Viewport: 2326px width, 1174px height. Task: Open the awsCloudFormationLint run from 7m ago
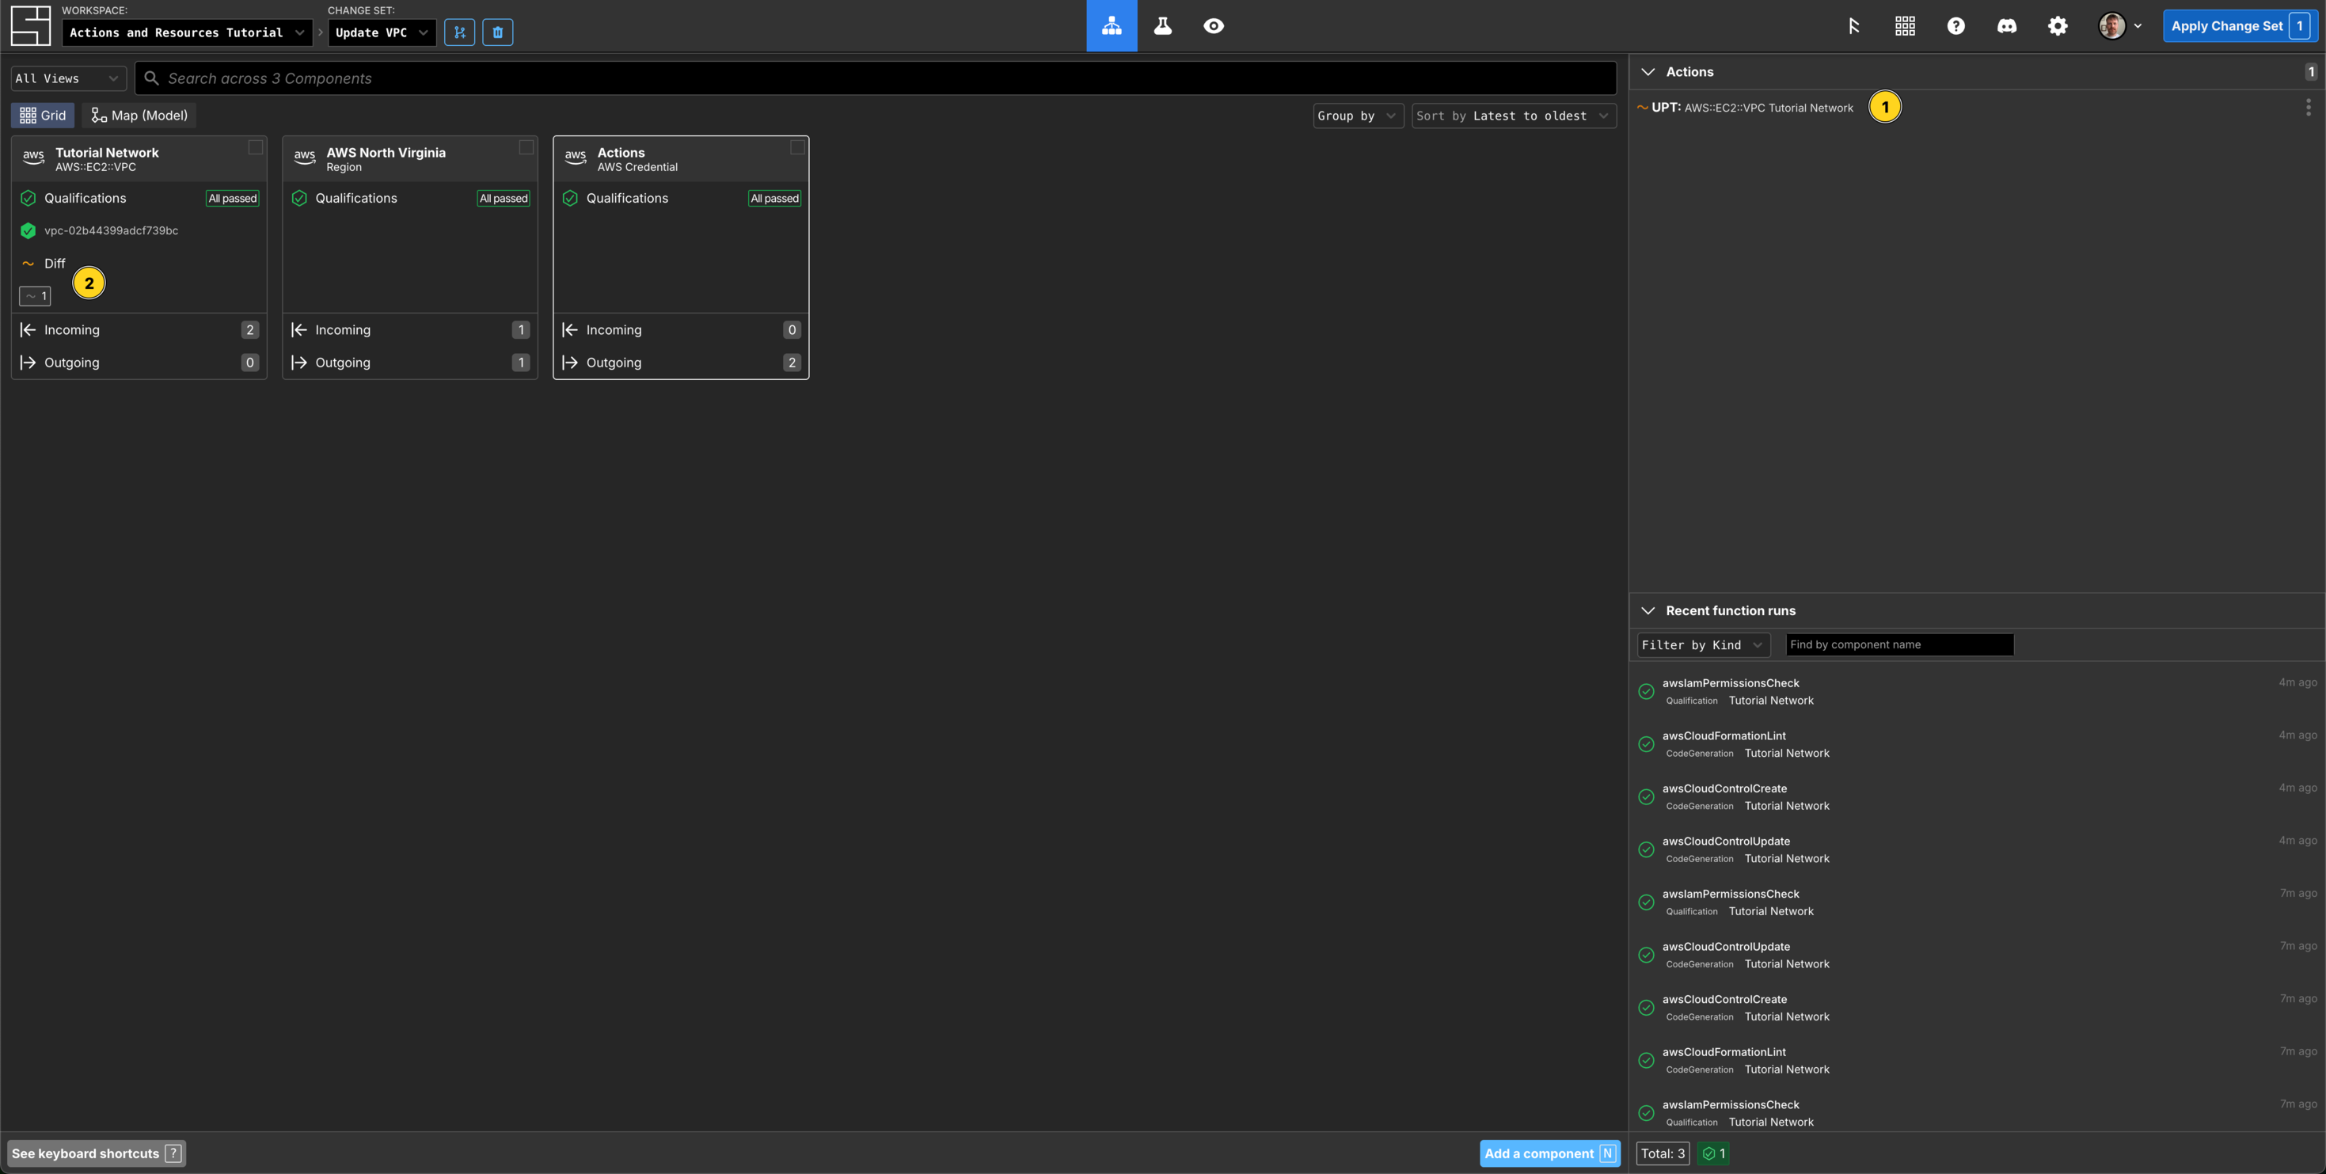tap(1978, 1060)
